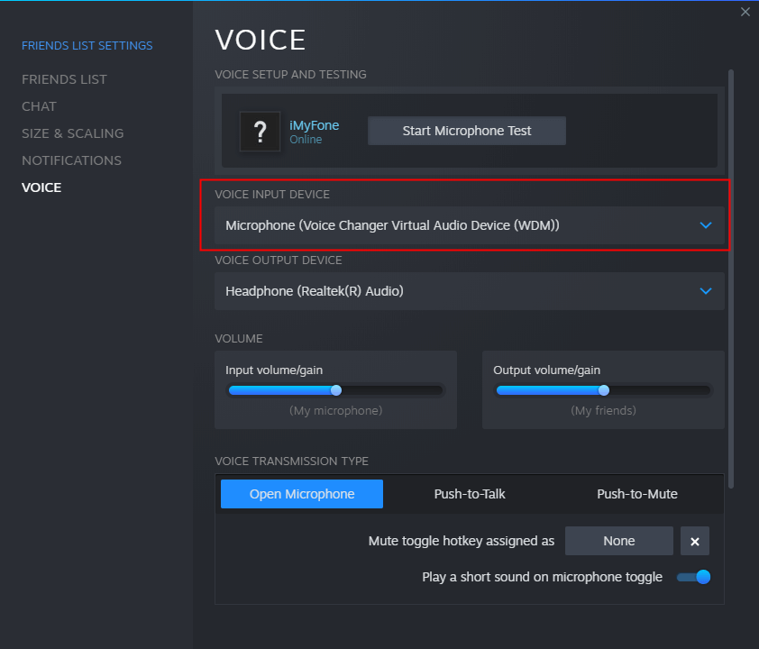Start the microphone test
The width and height of the screenshot is (759, 649).
click(467, 131)
